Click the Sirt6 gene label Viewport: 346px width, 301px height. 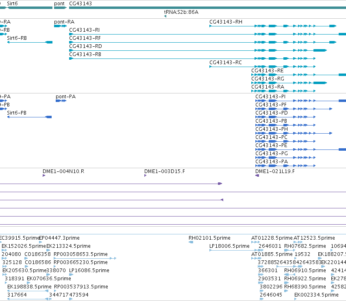[x=12, y=4]
